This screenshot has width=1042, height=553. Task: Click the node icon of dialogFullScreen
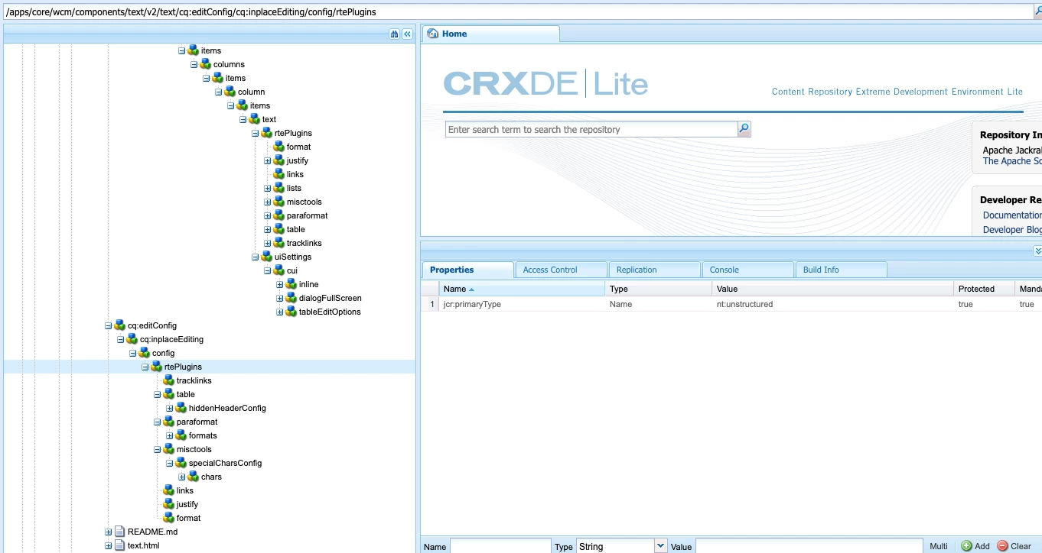(291, 298)
